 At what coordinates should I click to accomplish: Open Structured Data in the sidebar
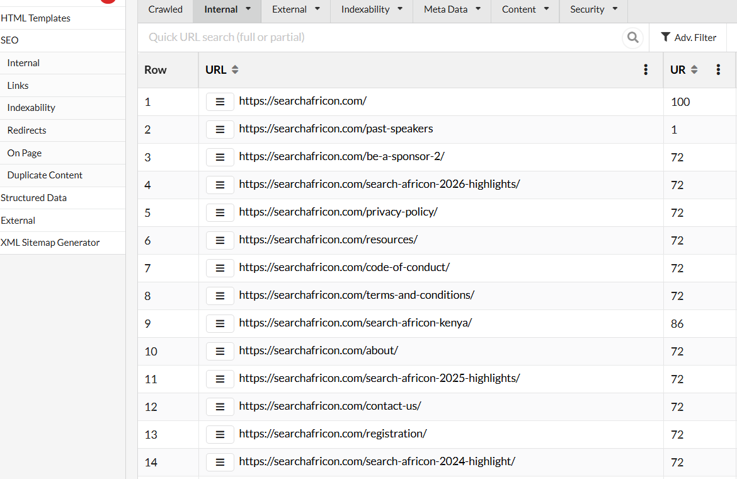(62, 198)
